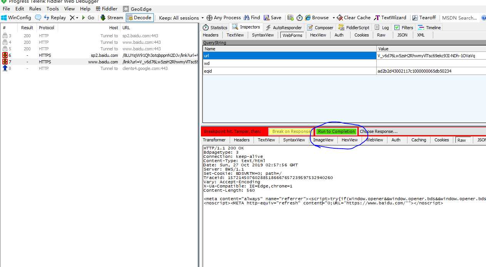
Task: Open Find sessions dialog
Action: pos(252,18)
